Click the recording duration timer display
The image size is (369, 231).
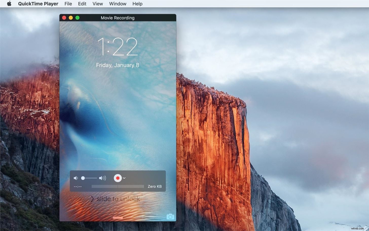pyautogui.click(x=78, y=186)
